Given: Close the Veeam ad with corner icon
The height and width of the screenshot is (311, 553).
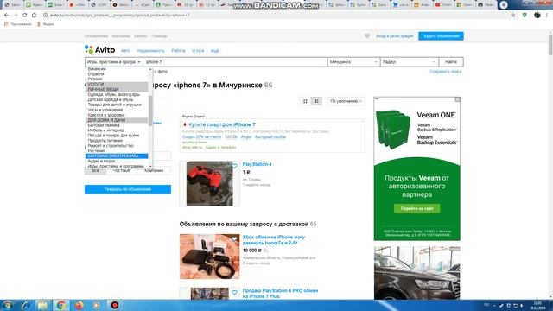Looking at the screenshot, I should [x=457, y=100].
